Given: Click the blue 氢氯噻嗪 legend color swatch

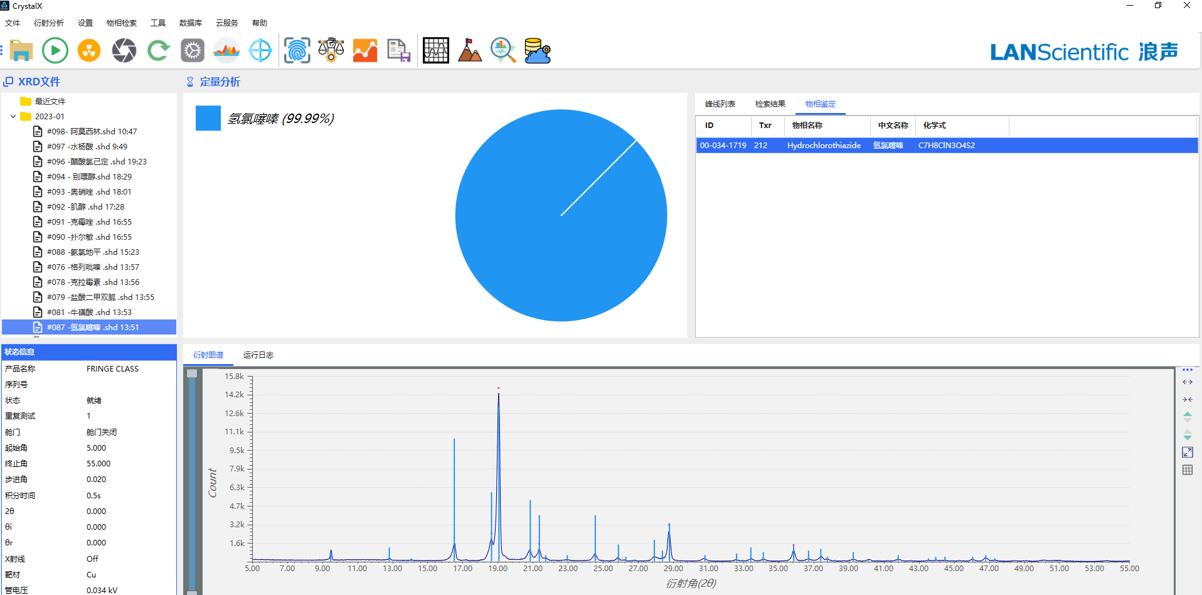Looking at the screenshot, I should click(208, 118).
